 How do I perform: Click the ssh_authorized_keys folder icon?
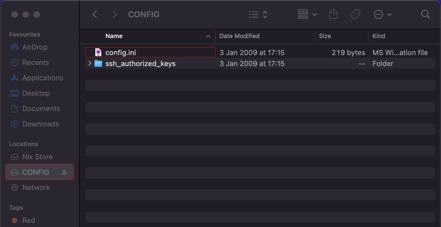click(98, 63)
